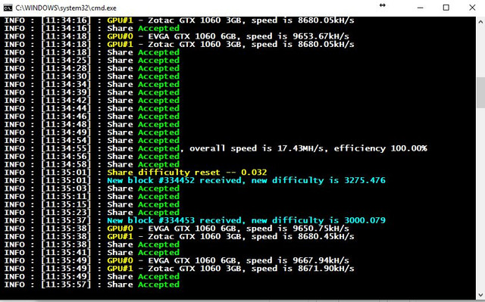Click 'Accepted' on the 11:34:54 line

[x=158, y=141]
